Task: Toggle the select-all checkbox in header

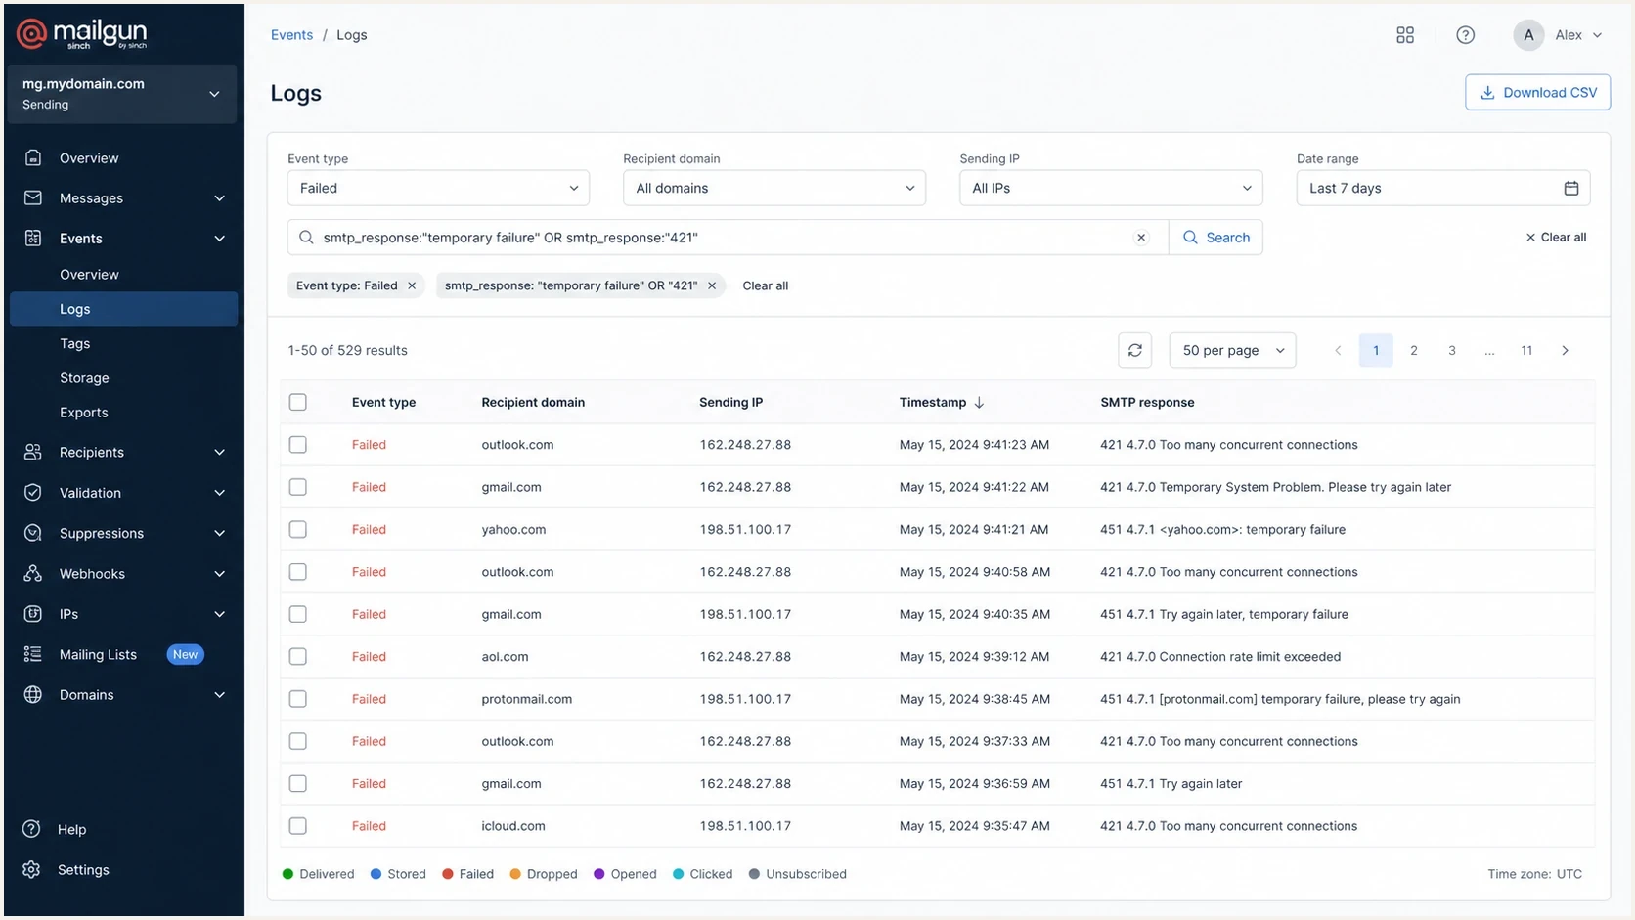Action: pos(298,402)
